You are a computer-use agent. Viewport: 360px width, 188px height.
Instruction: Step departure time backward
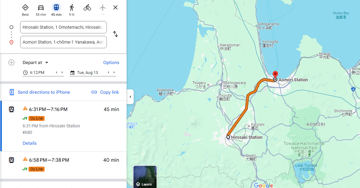pos(56,72)
